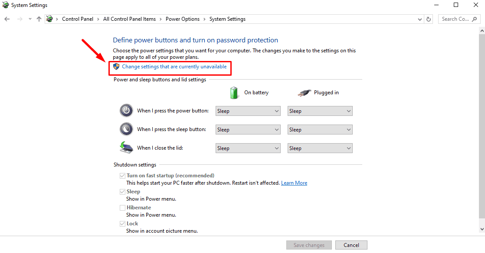
Task: Click the refresh icon beside the address bar
Action: (x=429, y=19)
